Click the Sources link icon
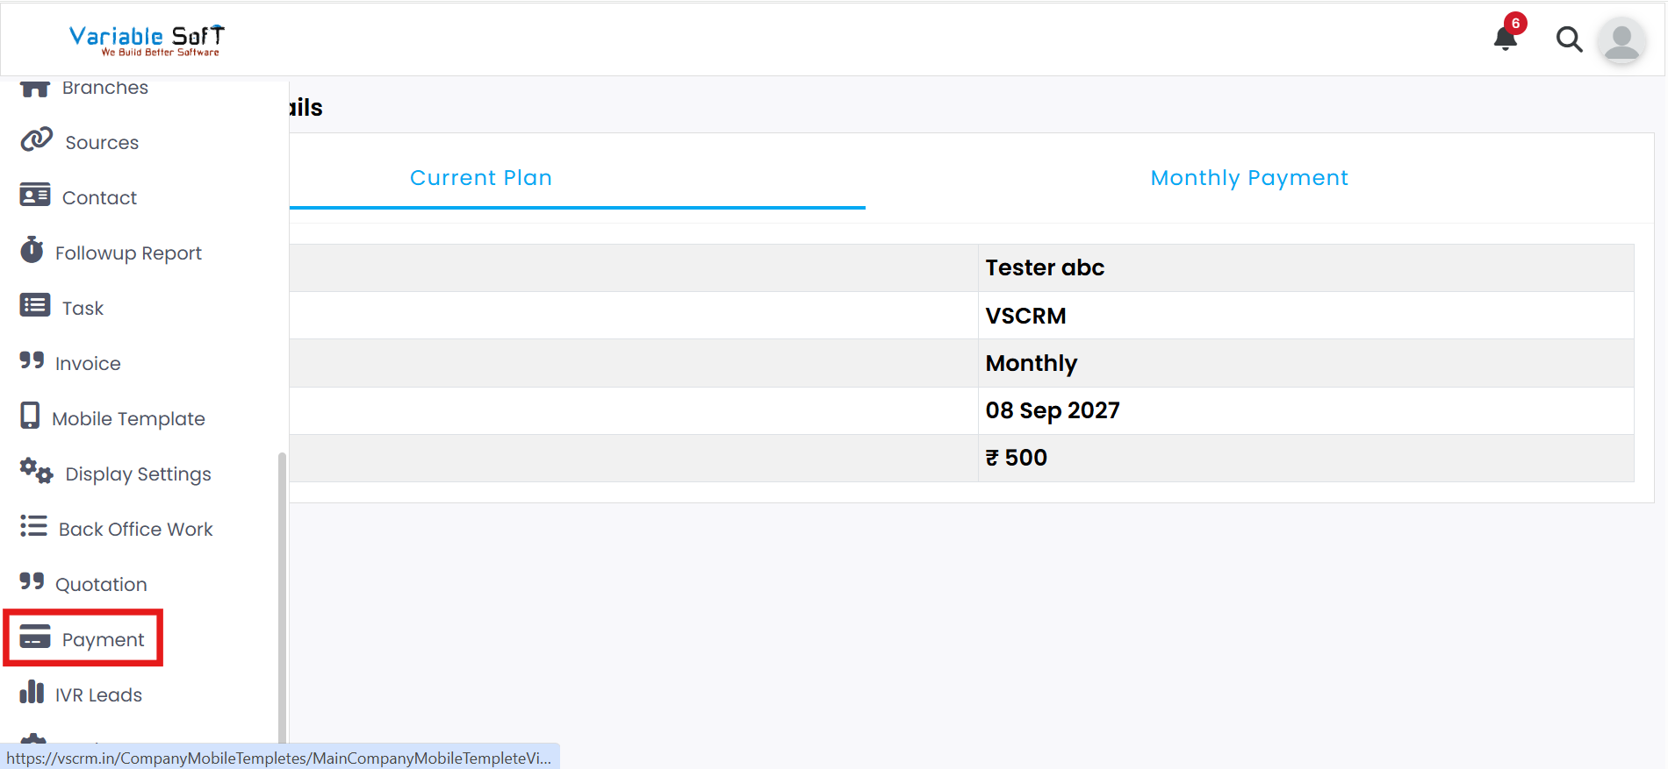Viewport: 1668px width, 769px height. pyautogui.click(x=37, y=140)
